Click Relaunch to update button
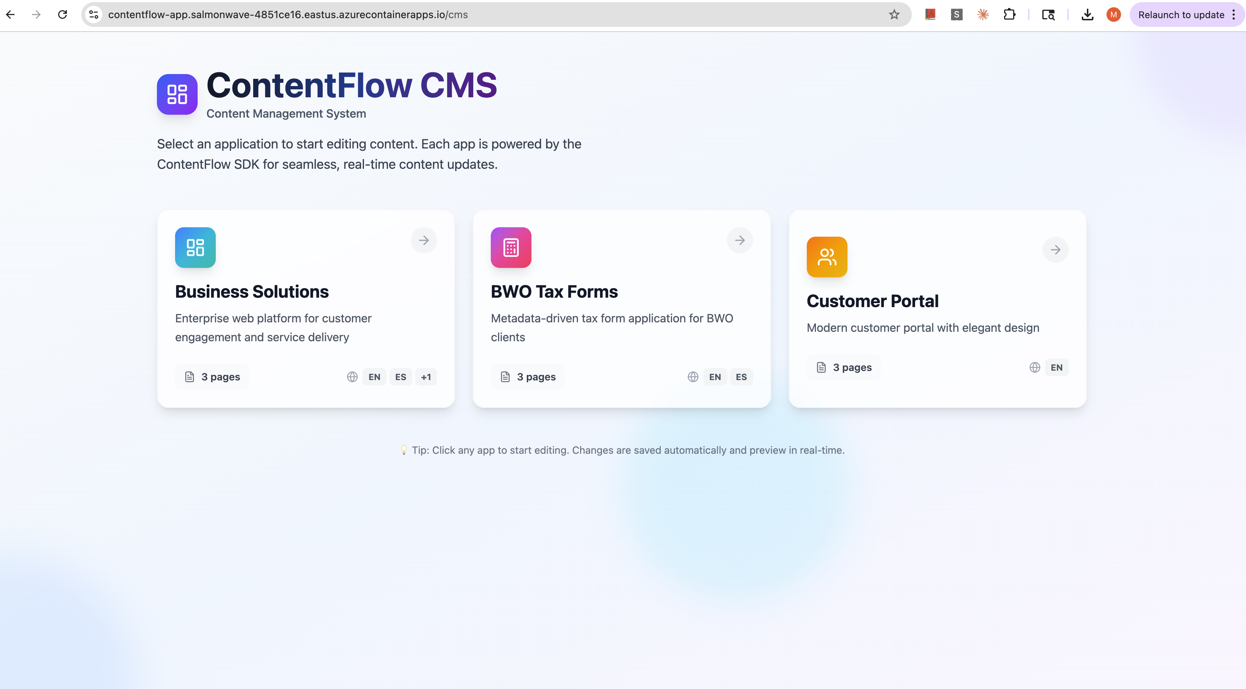This screenshot has width=1246, height=689. [1181, 15]
